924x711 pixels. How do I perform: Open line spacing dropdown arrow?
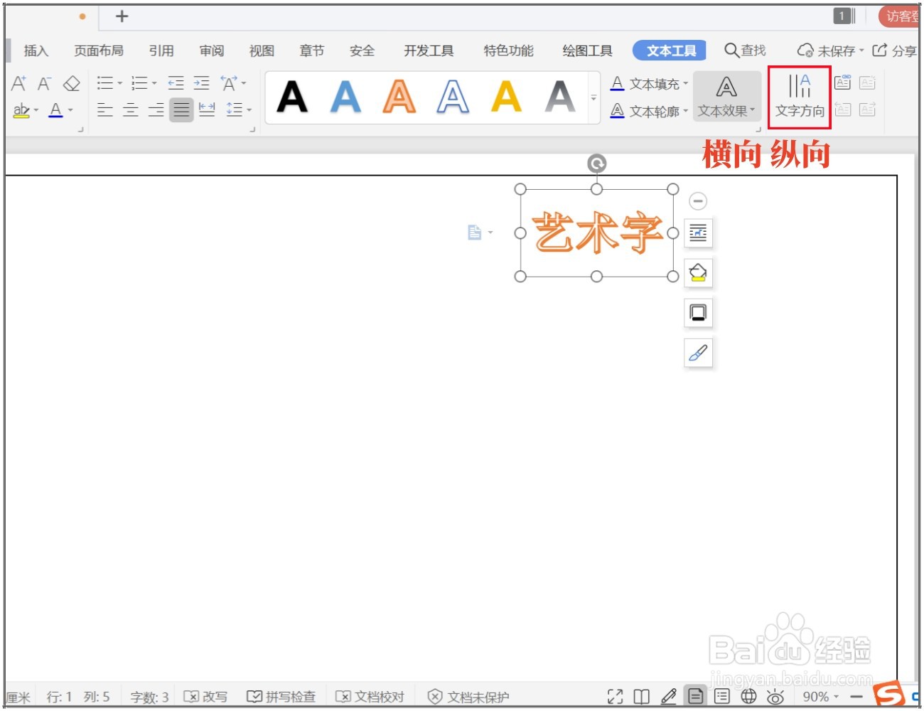[249, 110]
